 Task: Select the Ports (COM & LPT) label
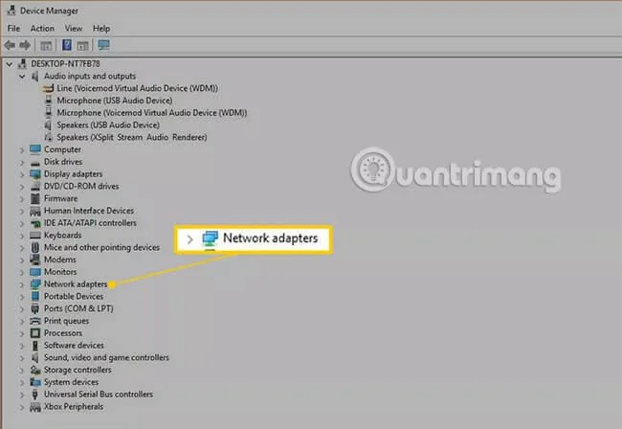(78, 308)
